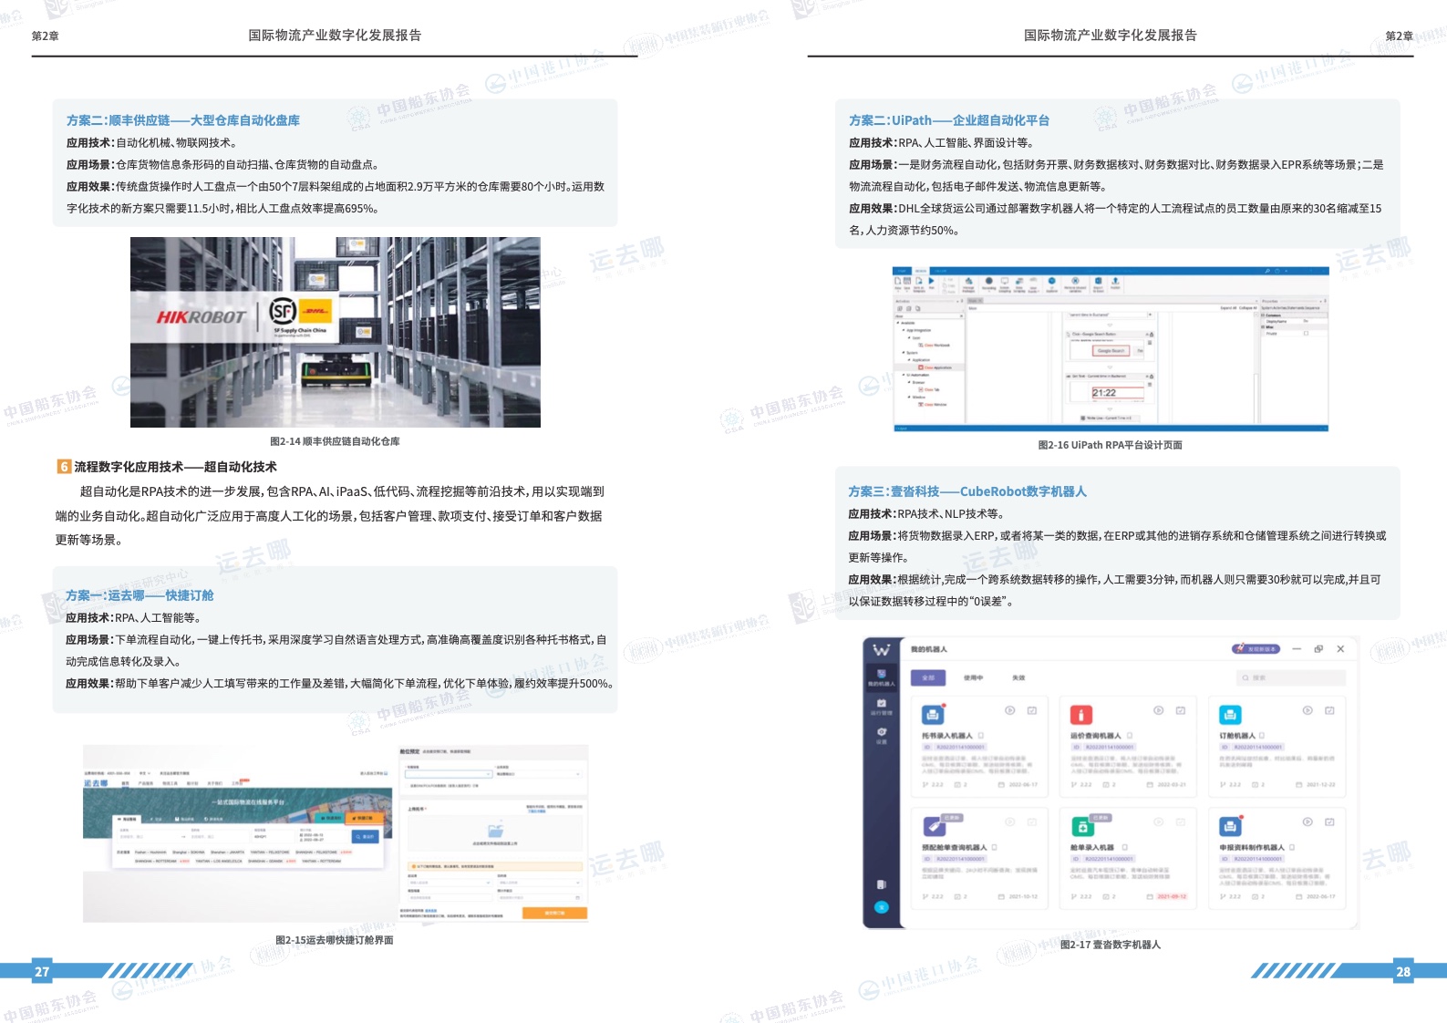This screenshot has width=1447, height=1023.
Task: Click the green 舱单录入机器 icon
Action: coord(1081,827)
